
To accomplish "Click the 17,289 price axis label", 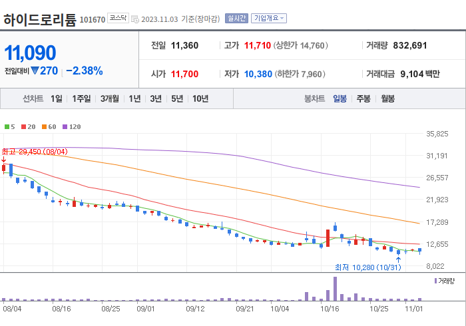I will (437, 222).
